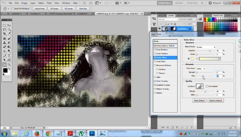
Task: Open the Layer menu
Action: click(33, 3)
